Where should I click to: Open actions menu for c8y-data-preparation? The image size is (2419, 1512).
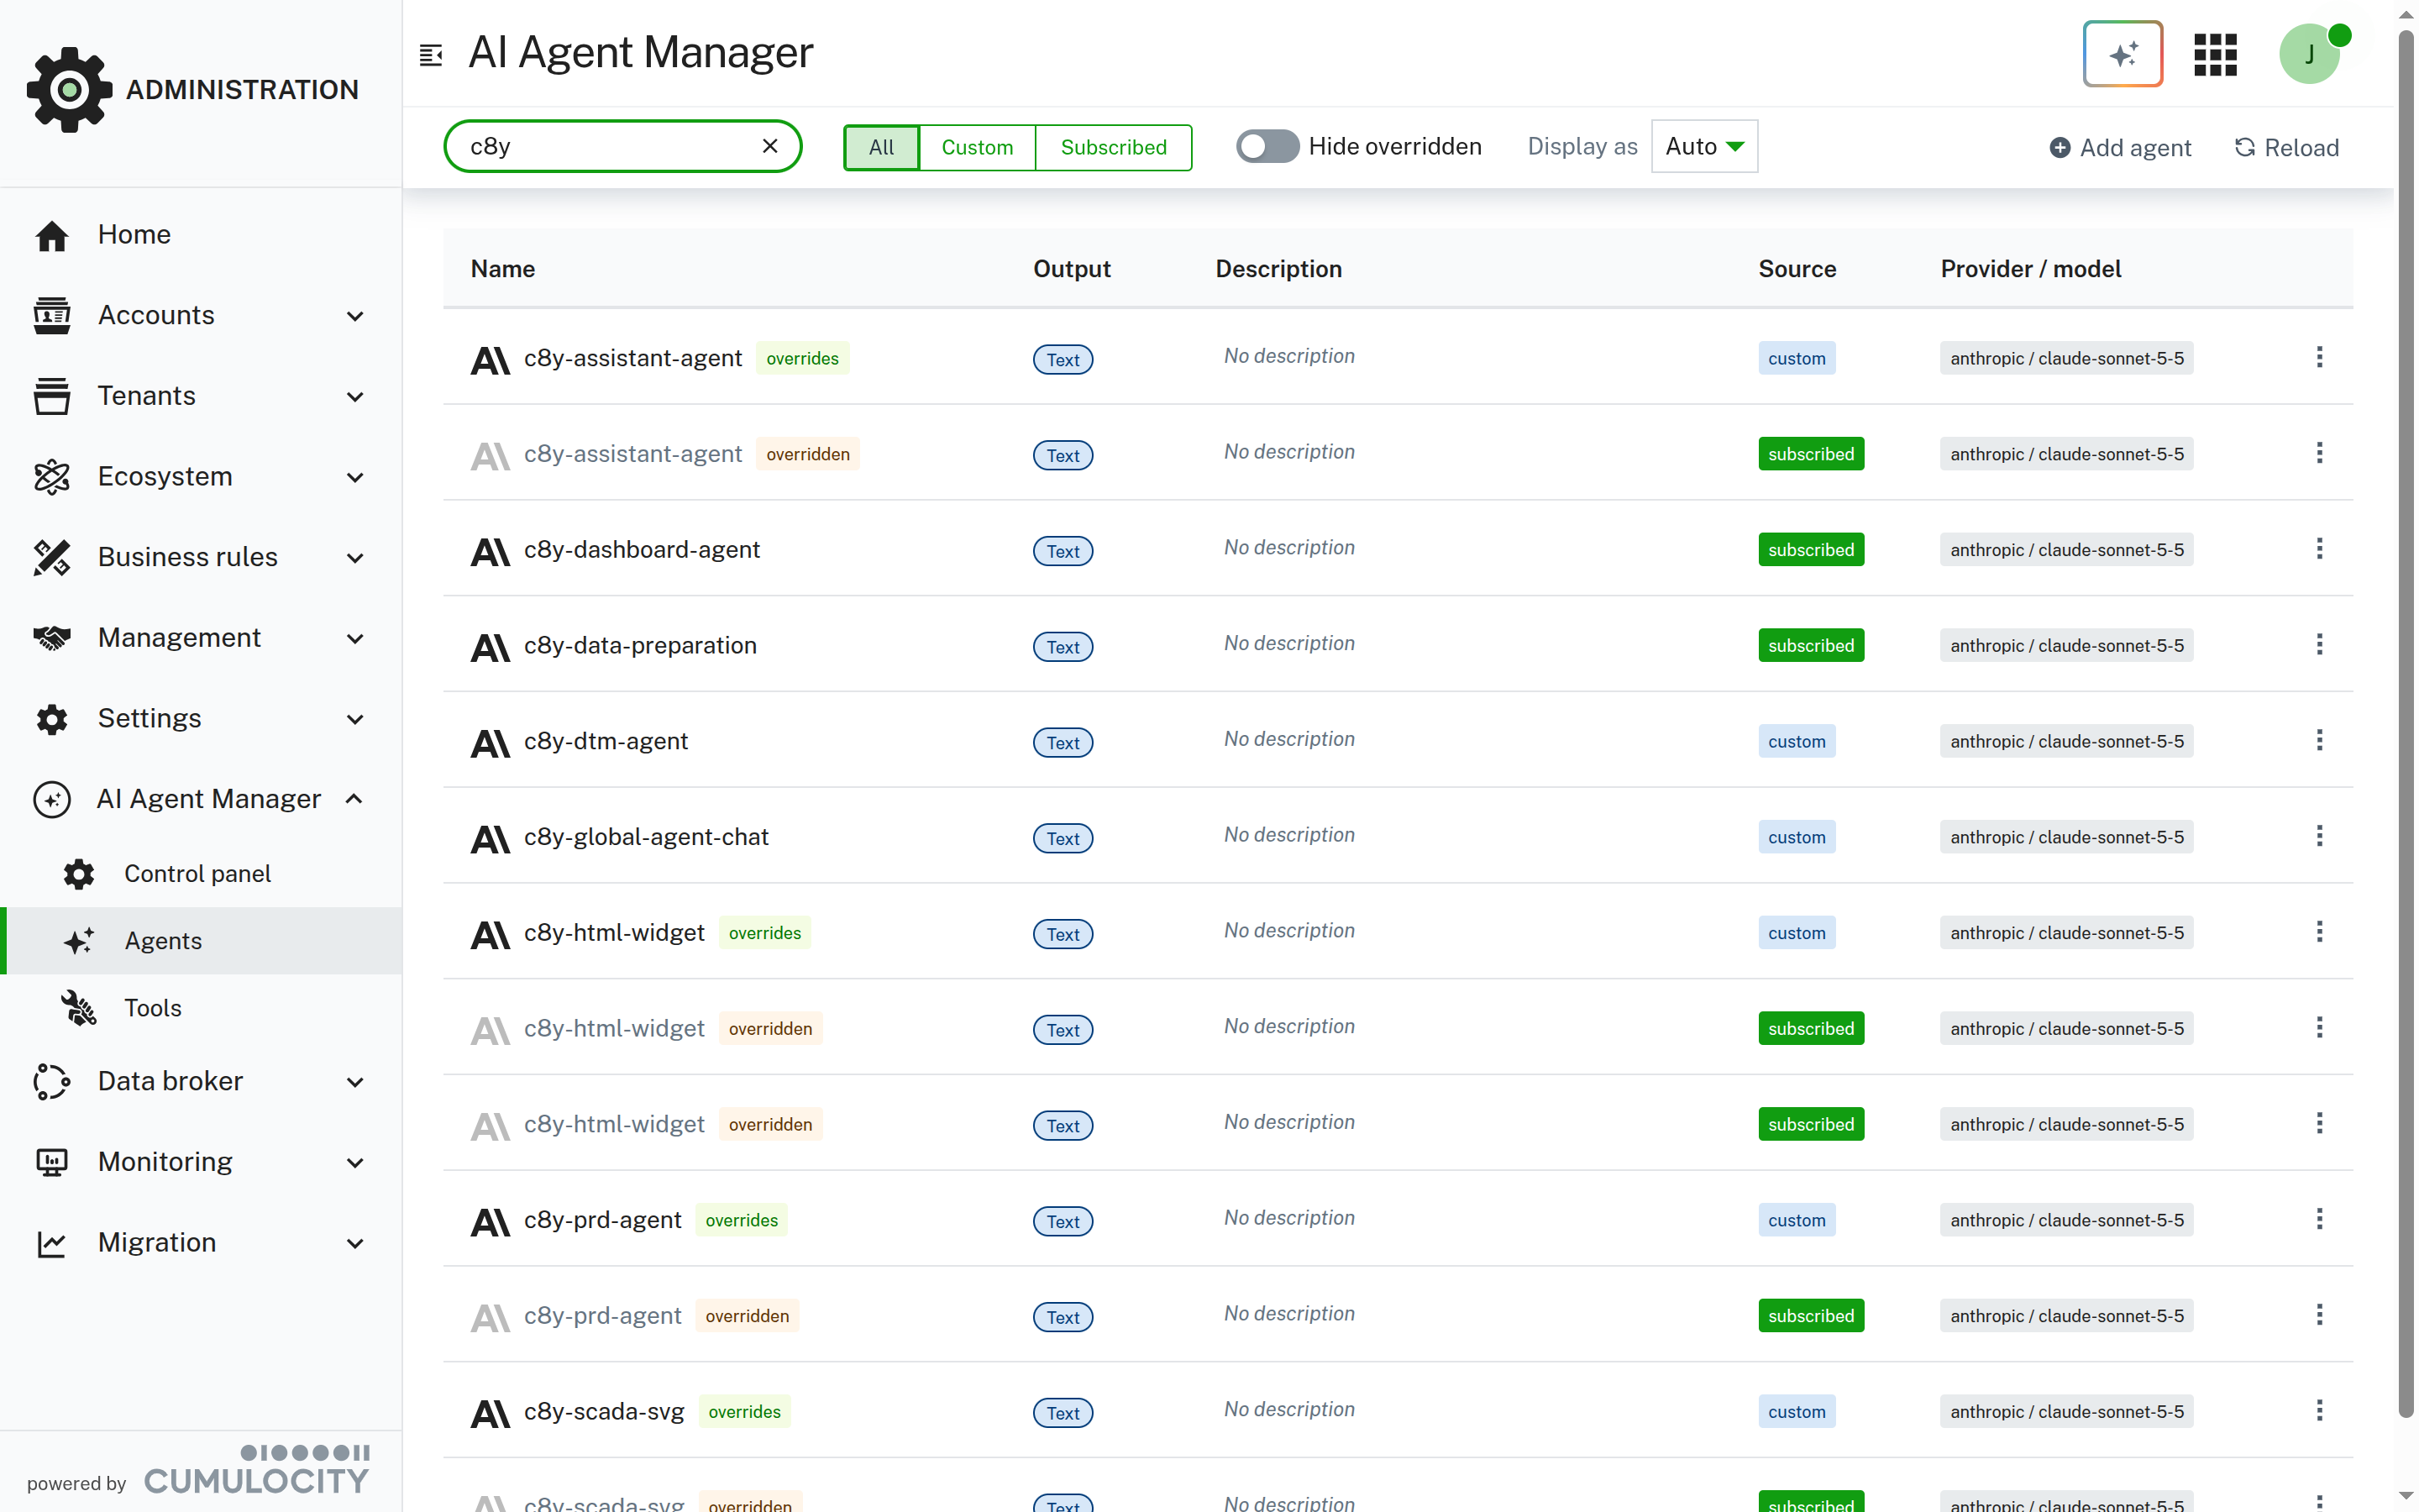tap(2319, 645)
